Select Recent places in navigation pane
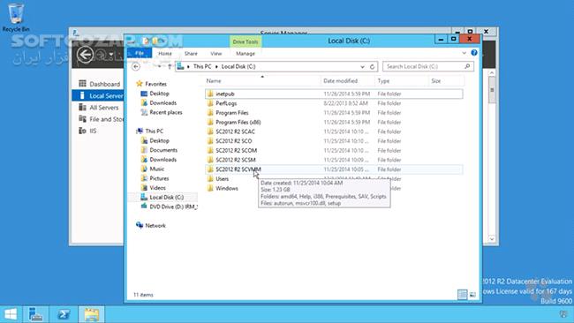Screen dimensions: 574x323 pos(166,113)
